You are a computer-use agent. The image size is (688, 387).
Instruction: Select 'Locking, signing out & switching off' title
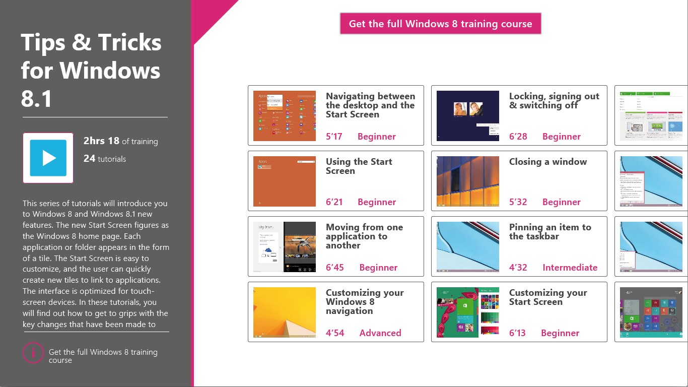tap(554, 101)
